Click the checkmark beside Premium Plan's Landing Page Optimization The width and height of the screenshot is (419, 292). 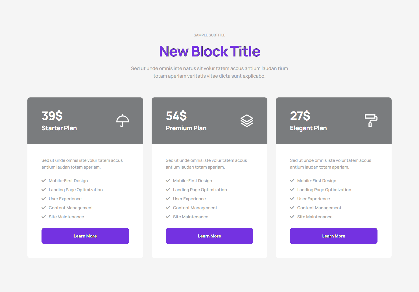point(168,190)
